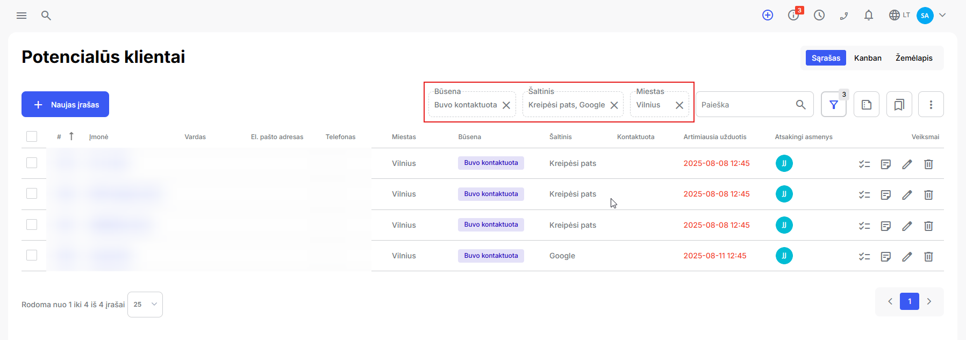Open the hamburger navigation menu
This screenshot has height=340, width=966.
[x=22, y=16]
